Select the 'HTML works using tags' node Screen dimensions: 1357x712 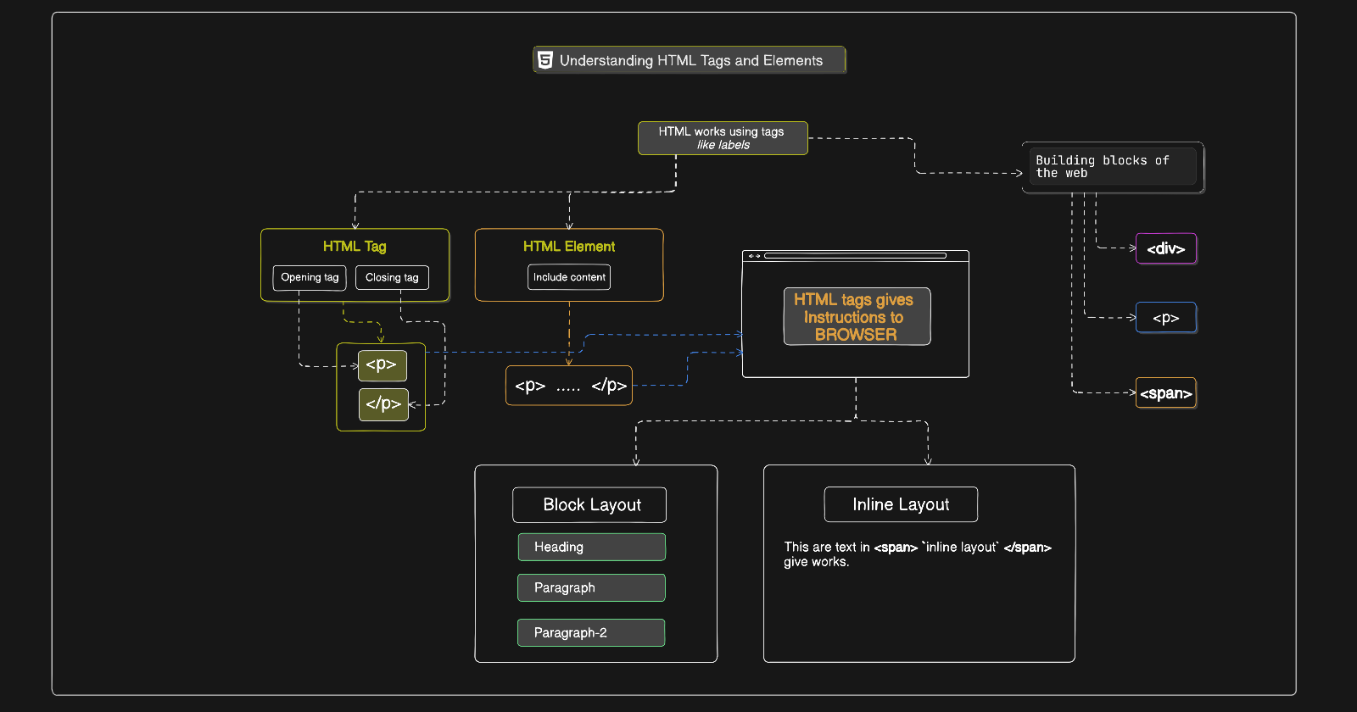tap(723, 138)
